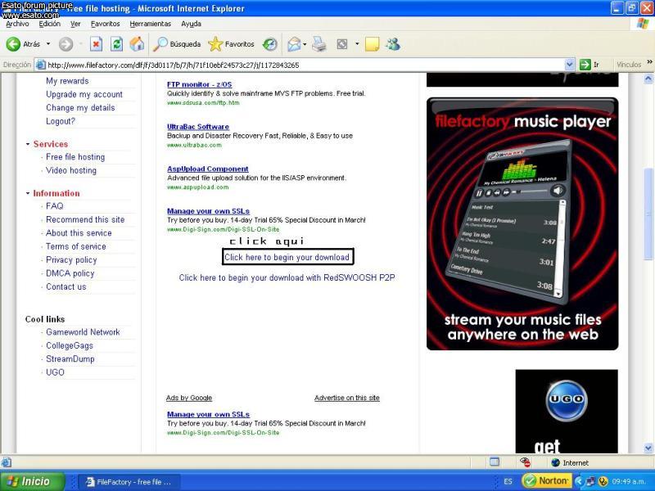
Task: Click the History clock icon
Action: (x=270, y=44)
